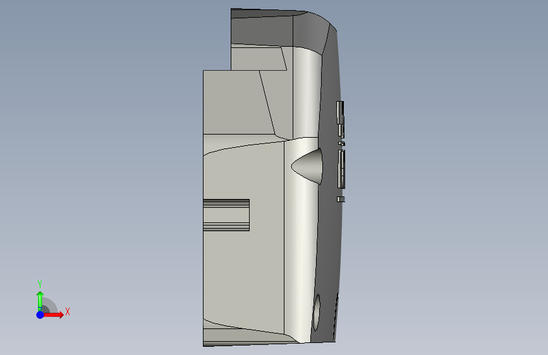Viewport: 548px width, 355px height.
Task: Click the blue Z axis dot of triad
Action: (40, 315)
